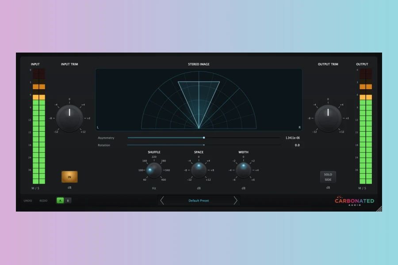Go to the next preset with right arrow
398x265 pixels.
[x=235, y=201]
